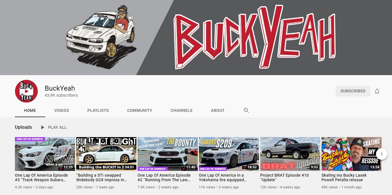Advance the uploads carousel with next arrow
The width and height of the screenshot is (392, 195).
tap(381, 154)
